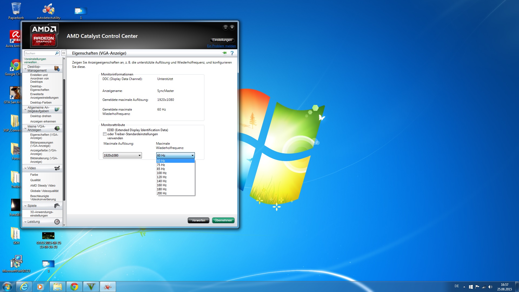Open the Maximale Auflösung 1920x1080 dropdown
This screenshot has width=519, height=292.
[122, 155]
